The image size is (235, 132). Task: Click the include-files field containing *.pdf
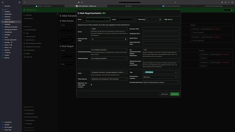tap(161, 50)
